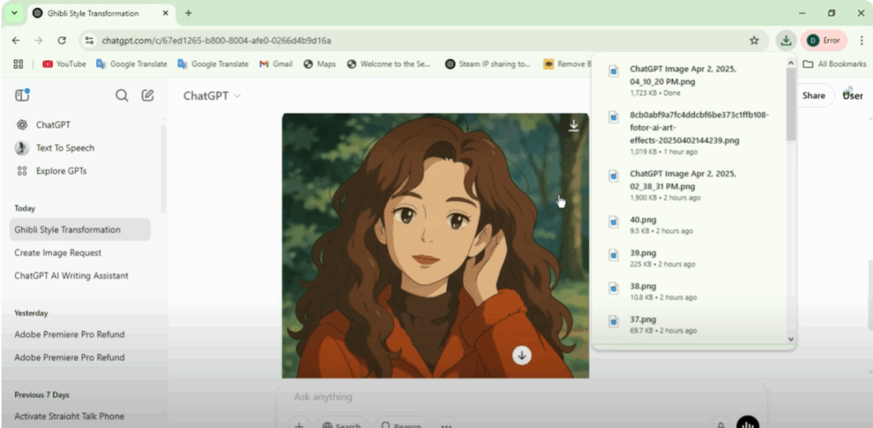Image resolution: width=873 pixels, height=428 pixels.
Task: Open the site information icon in address bar
Action: (90, 40)
